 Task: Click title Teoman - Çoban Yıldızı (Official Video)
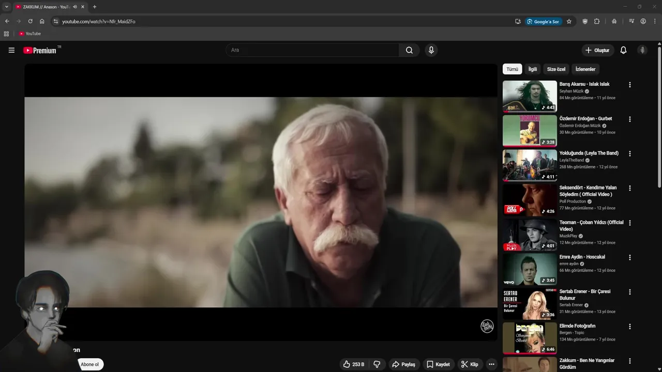[591, 226]
